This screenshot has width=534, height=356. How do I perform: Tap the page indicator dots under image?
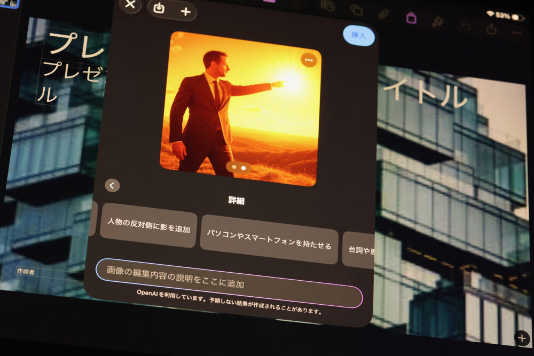click(239, 168)
